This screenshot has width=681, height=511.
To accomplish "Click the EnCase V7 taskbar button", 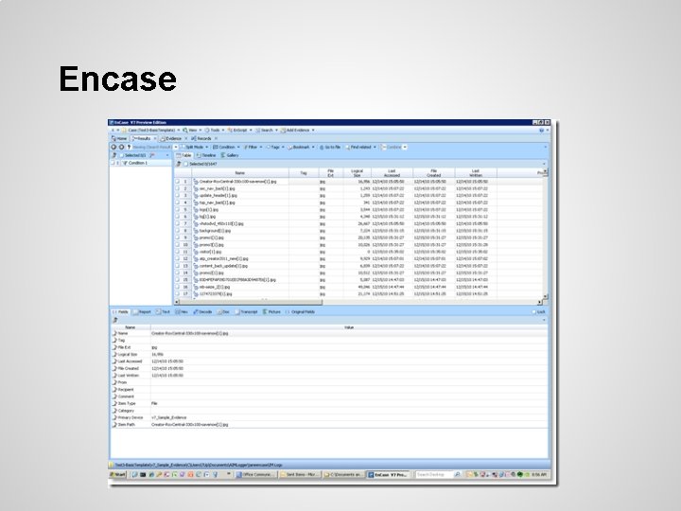I will coord(389,475).
